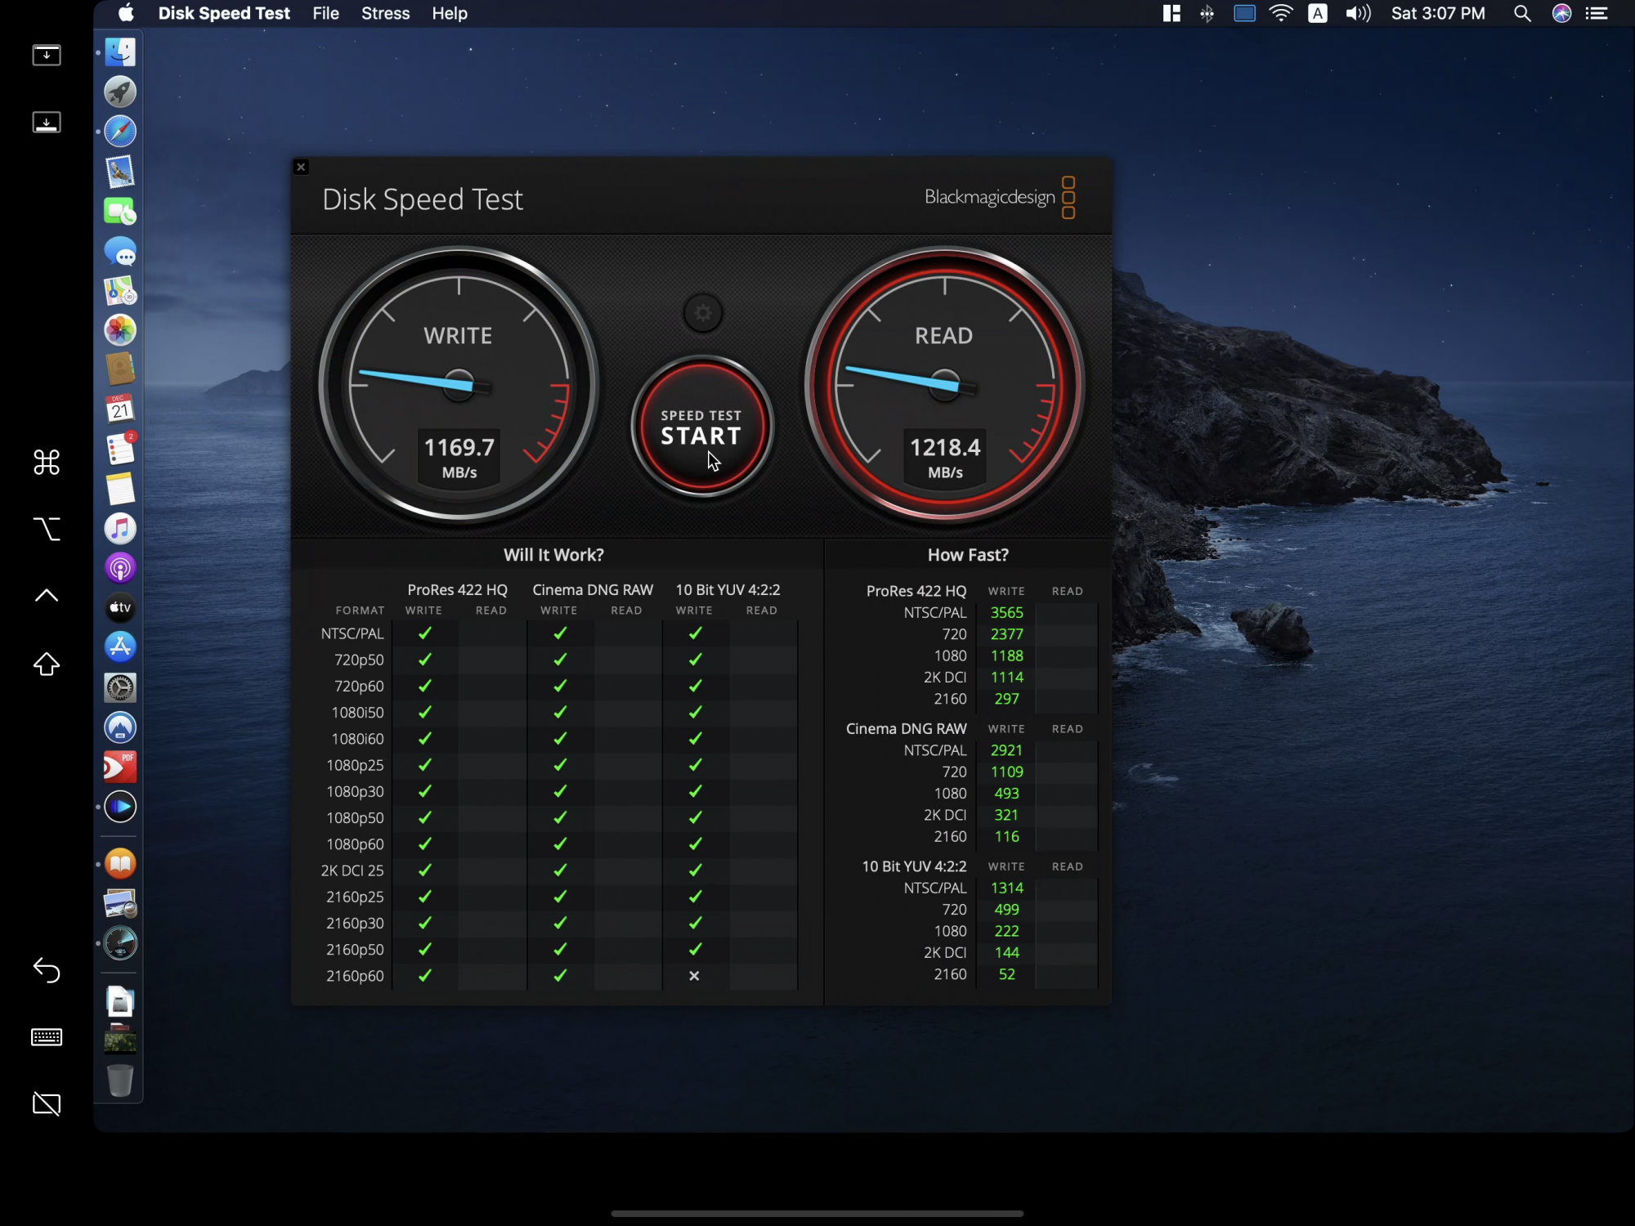Open Launchpad from the Dock
1635x1226 pixels.
(120, 92)
